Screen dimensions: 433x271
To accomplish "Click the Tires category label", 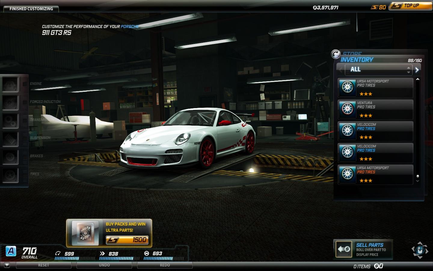I will (x=35, y=174).
